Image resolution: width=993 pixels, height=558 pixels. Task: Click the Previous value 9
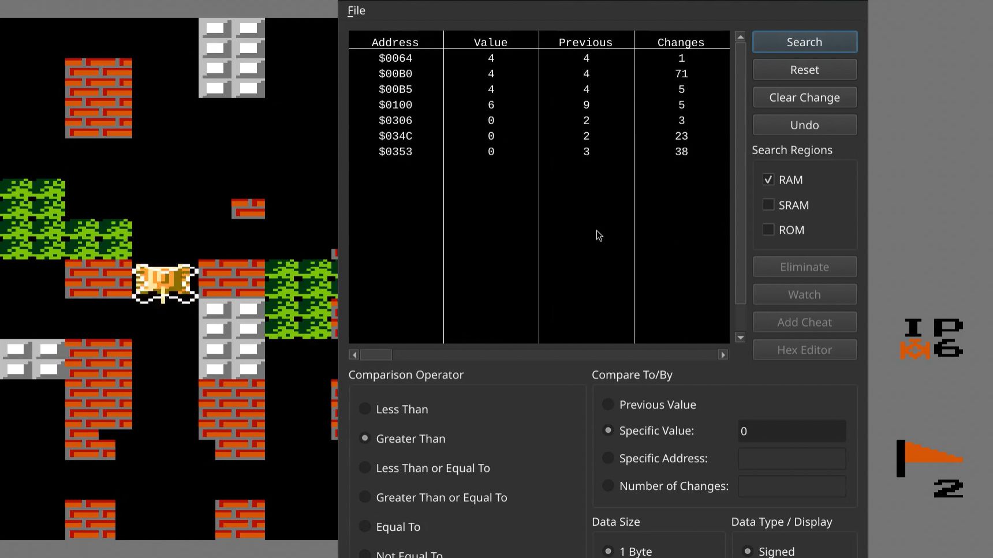pyautogui.click(x=586, y=105)
